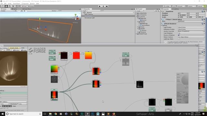Image resolution: width=207 pixels, height=116 pixels.
Task: Select the Scale tool in Unity toolbar
Action: pyautogui.click(x=13, y=6)
